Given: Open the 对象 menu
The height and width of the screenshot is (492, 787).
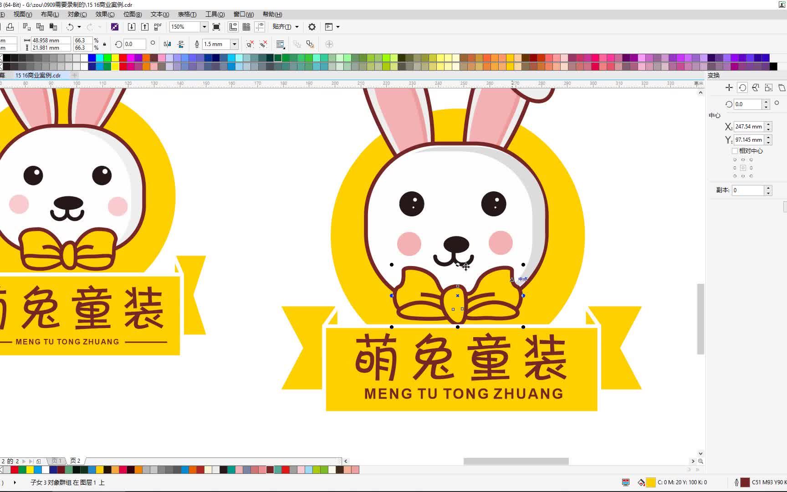Looking at the screenshot, I should pos(77,14).
